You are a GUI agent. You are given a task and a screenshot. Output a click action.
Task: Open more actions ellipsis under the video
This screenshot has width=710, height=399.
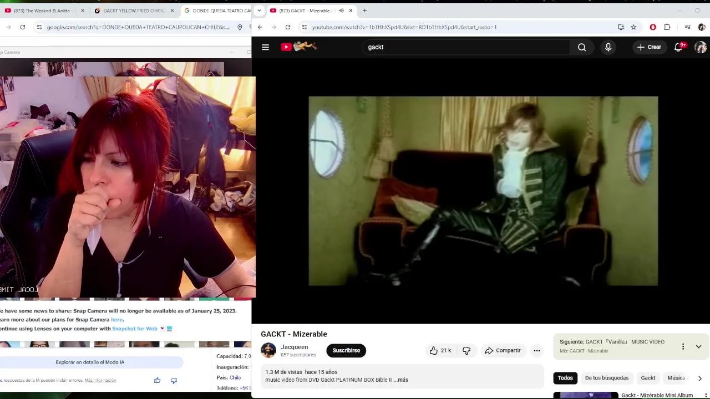pos(536,350)
